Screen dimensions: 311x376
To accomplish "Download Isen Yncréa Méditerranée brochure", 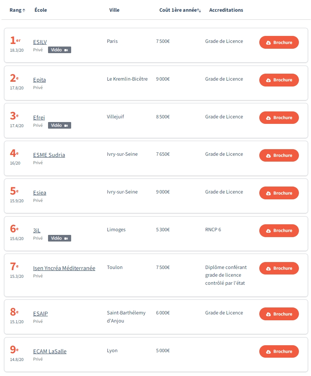I will pos(279,268).
